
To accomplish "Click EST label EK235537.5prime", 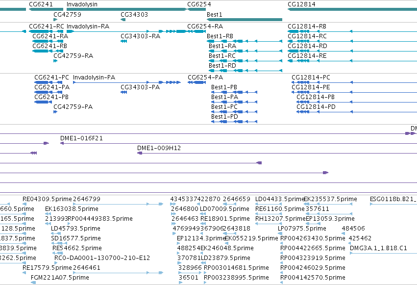I will [330, 199].
